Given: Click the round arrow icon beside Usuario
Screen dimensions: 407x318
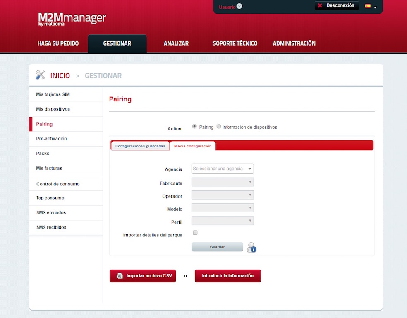Looking at the screenshot, I should [239, 7].
